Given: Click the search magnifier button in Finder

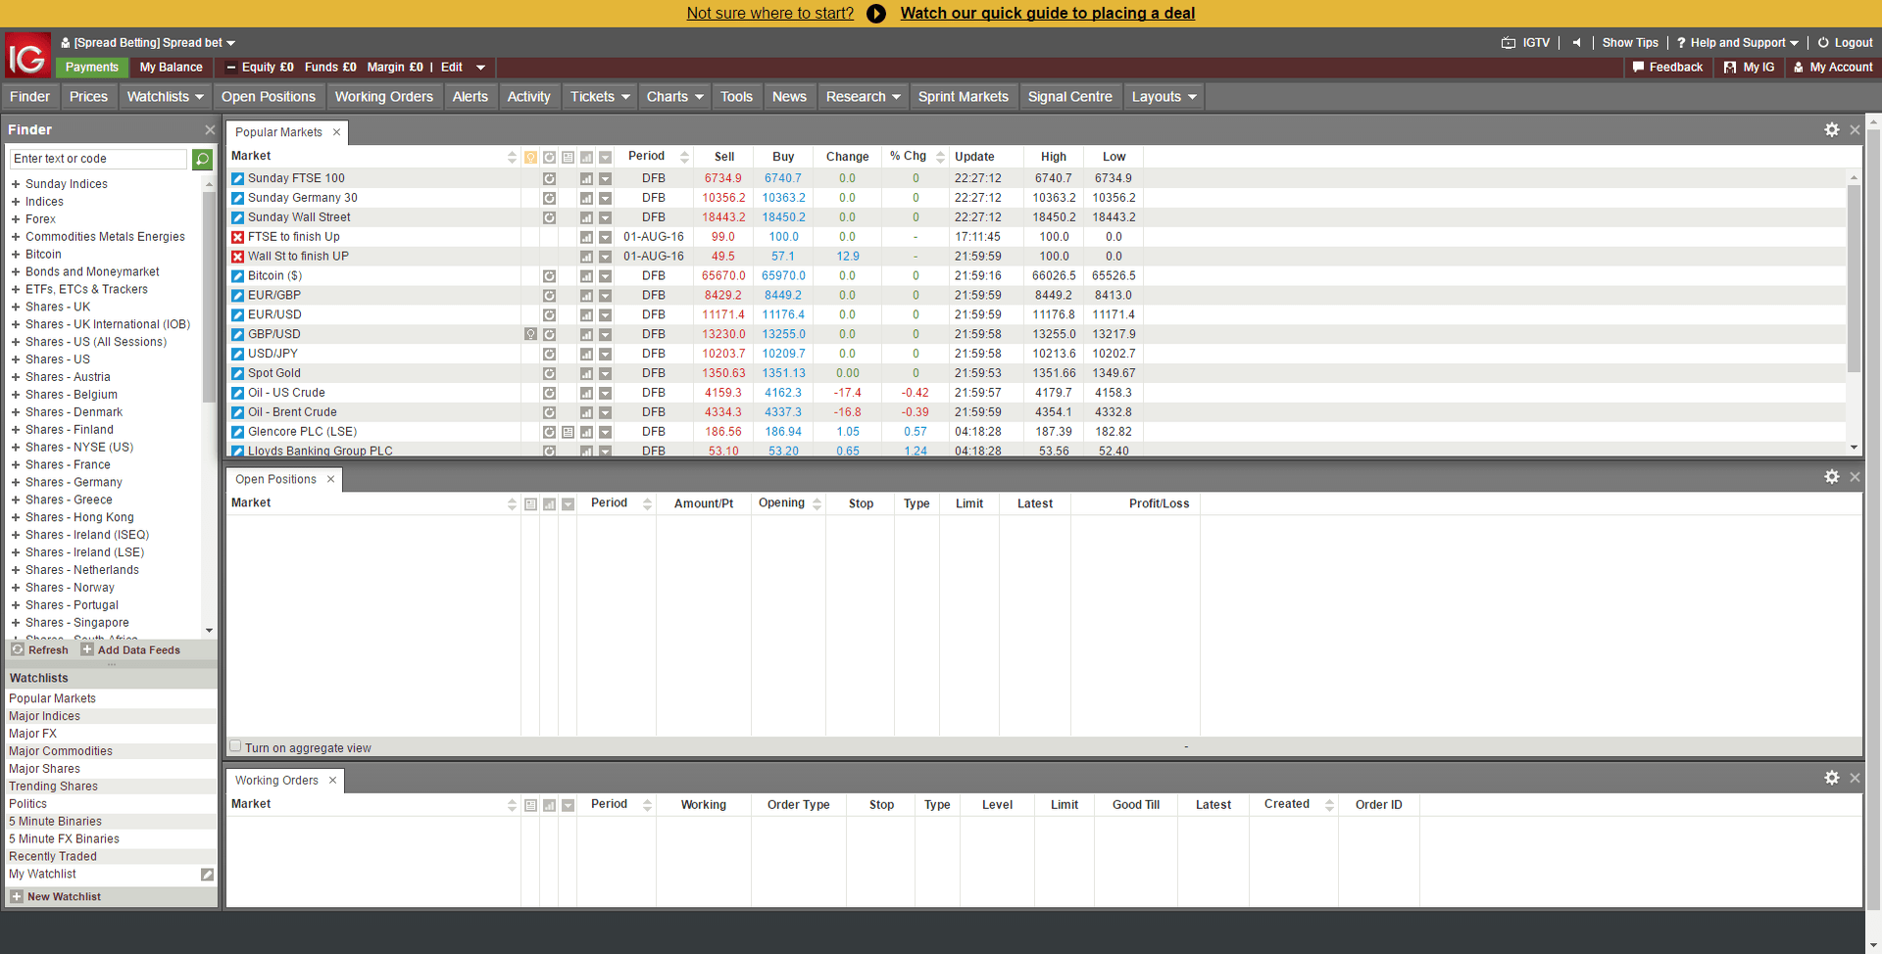Looking at the screenshot, I should [203, 159].
